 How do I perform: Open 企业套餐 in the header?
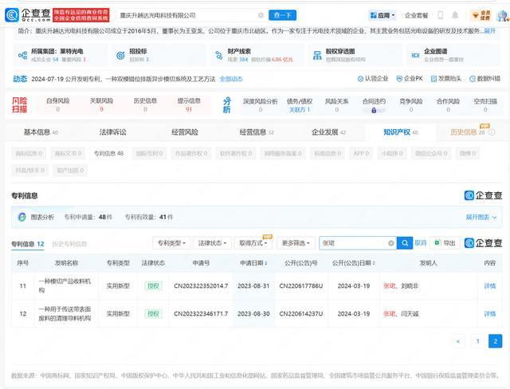point(416,15)
